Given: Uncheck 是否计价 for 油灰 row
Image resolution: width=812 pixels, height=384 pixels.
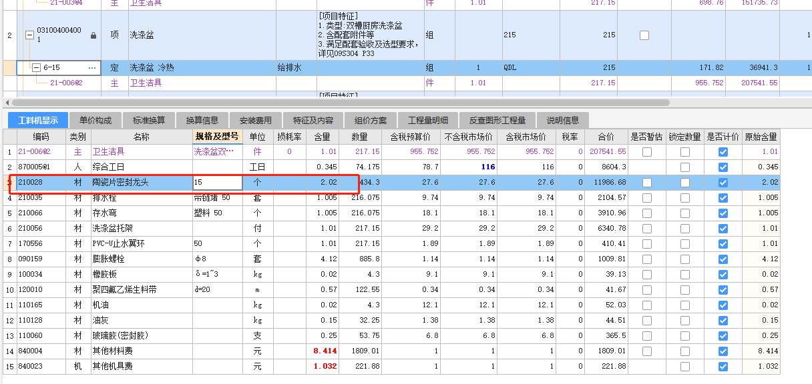Looking at the screenshot, I should coord(723,321).
